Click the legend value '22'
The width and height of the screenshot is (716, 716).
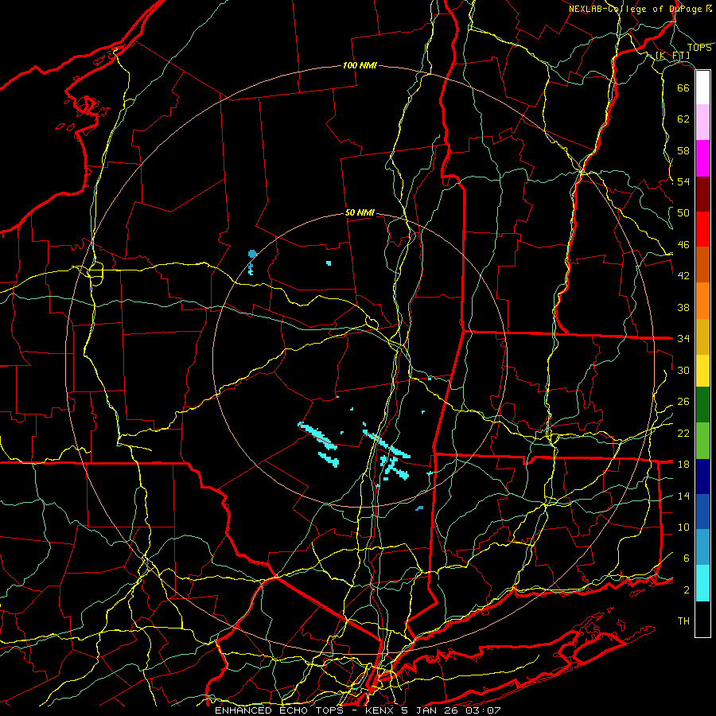(x=683, y=434)
